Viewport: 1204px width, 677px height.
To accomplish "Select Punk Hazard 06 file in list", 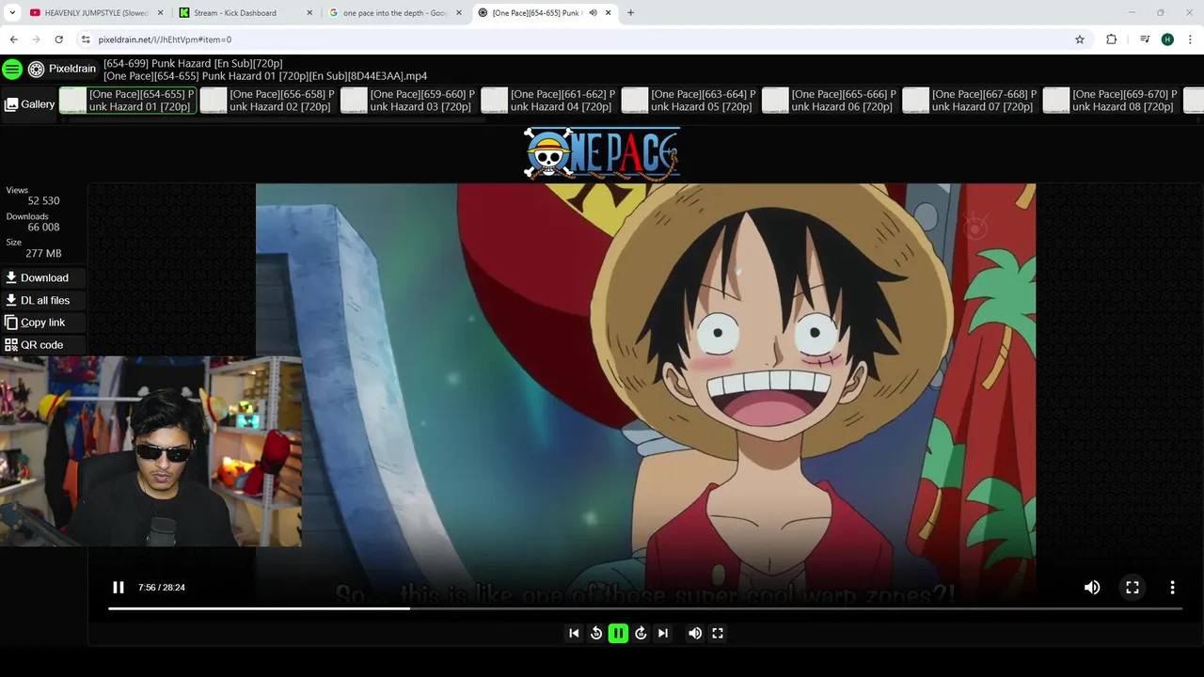I will tap(830, 101).
